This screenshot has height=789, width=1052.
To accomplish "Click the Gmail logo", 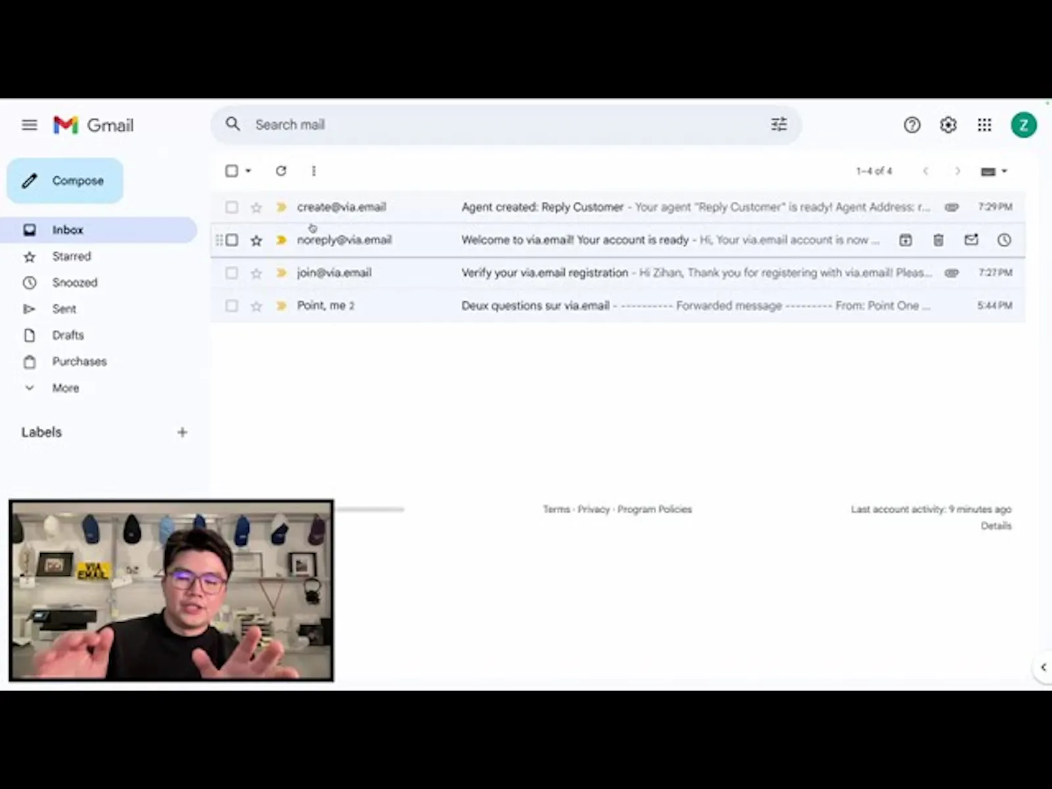I will pos(93,125).
